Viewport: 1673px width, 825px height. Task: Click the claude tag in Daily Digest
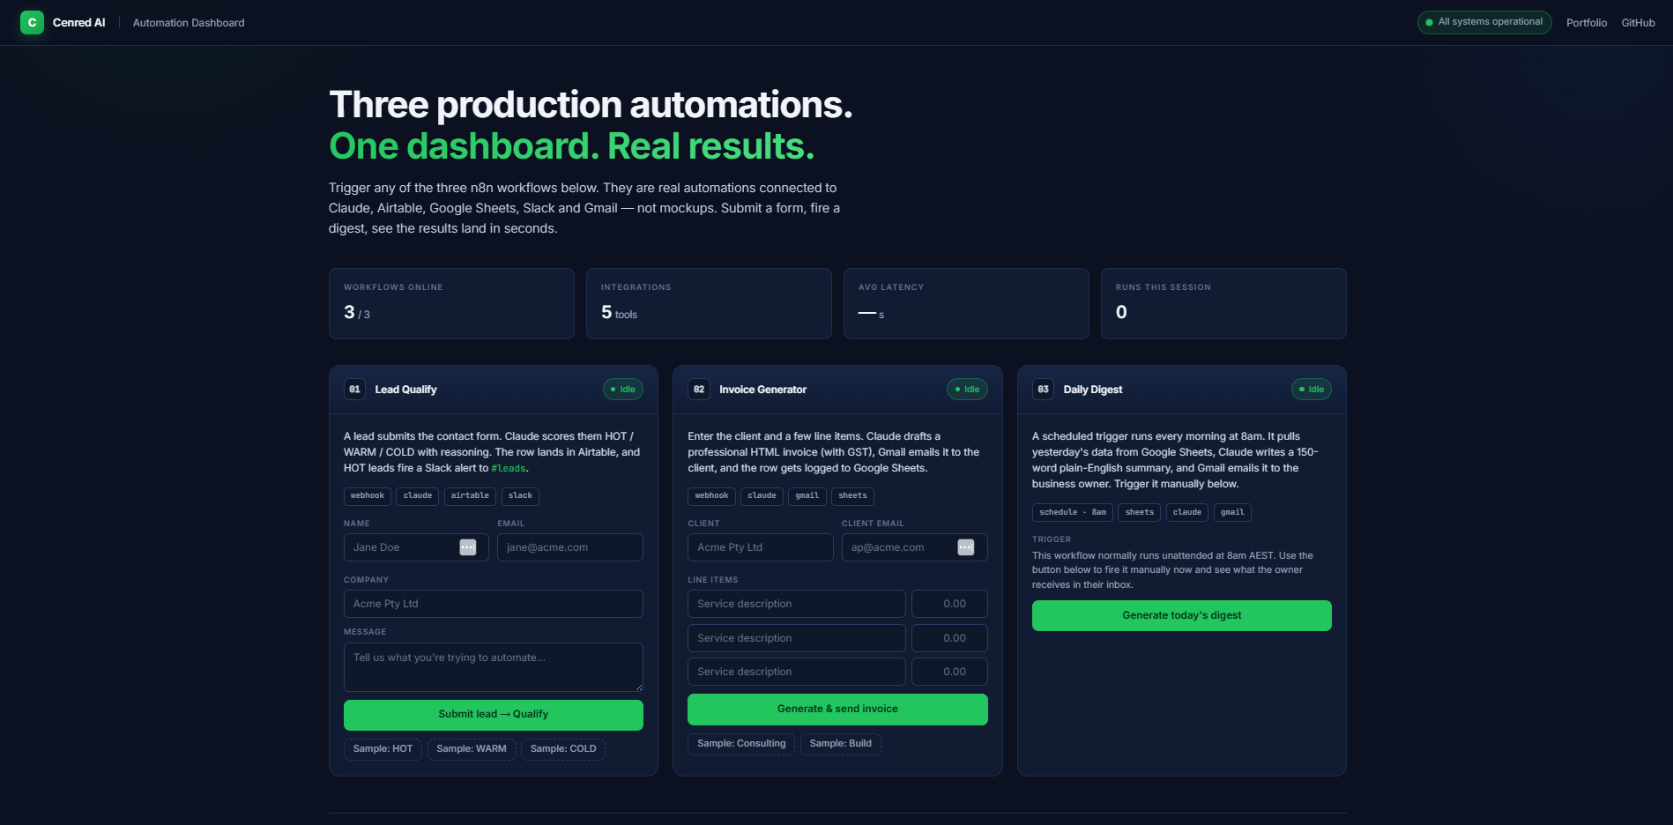click(x=1187, y=513)
